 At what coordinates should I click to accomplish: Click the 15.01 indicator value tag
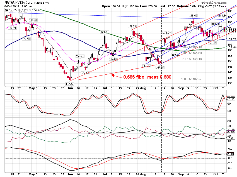231,138
